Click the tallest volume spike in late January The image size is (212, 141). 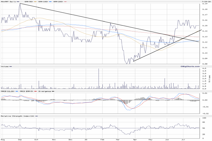pyautogui.click(x=99, y=79)
